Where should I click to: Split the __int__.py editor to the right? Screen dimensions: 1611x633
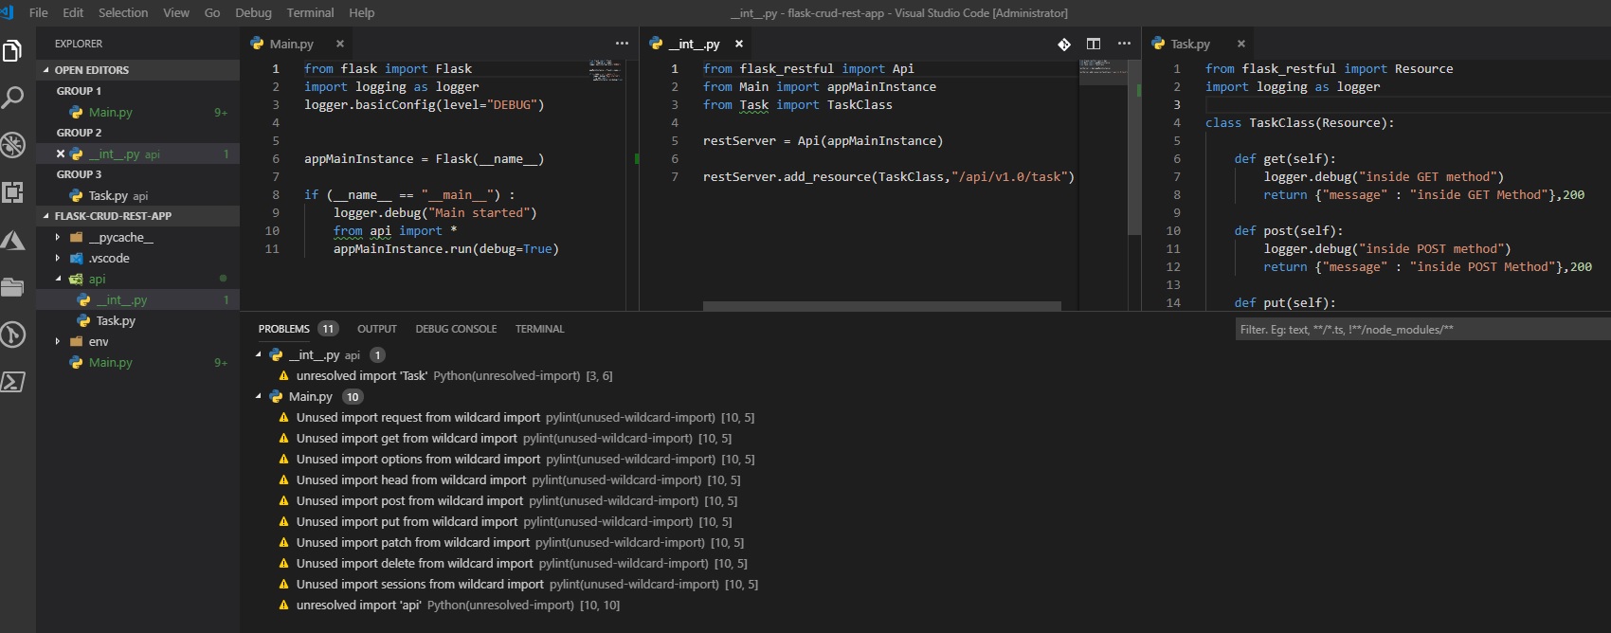(x=1094, y=44)
